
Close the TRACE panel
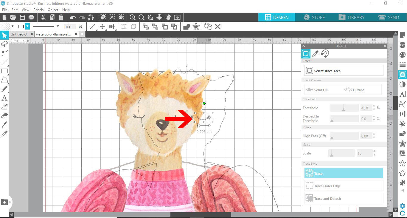click(x=385, y=46)
